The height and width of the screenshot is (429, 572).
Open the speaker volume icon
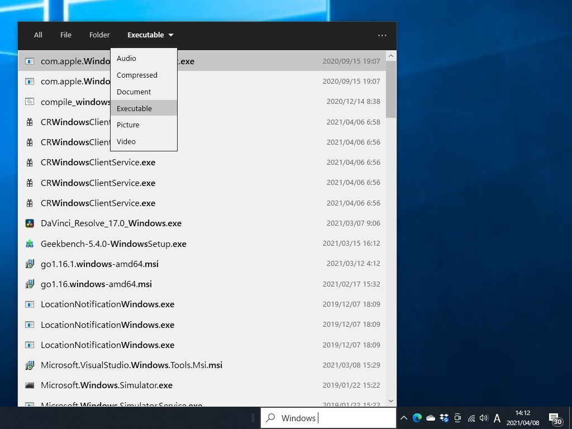click(484, 417)
